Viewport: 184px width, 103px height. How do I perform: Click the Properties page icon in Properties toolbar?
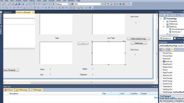(x=176, y=49)
